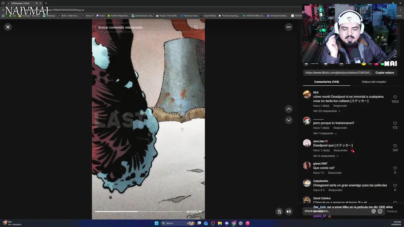
Task: Expand 'Ver 23 respuestas' under REX's comment
Action: [x=327, y=111]
